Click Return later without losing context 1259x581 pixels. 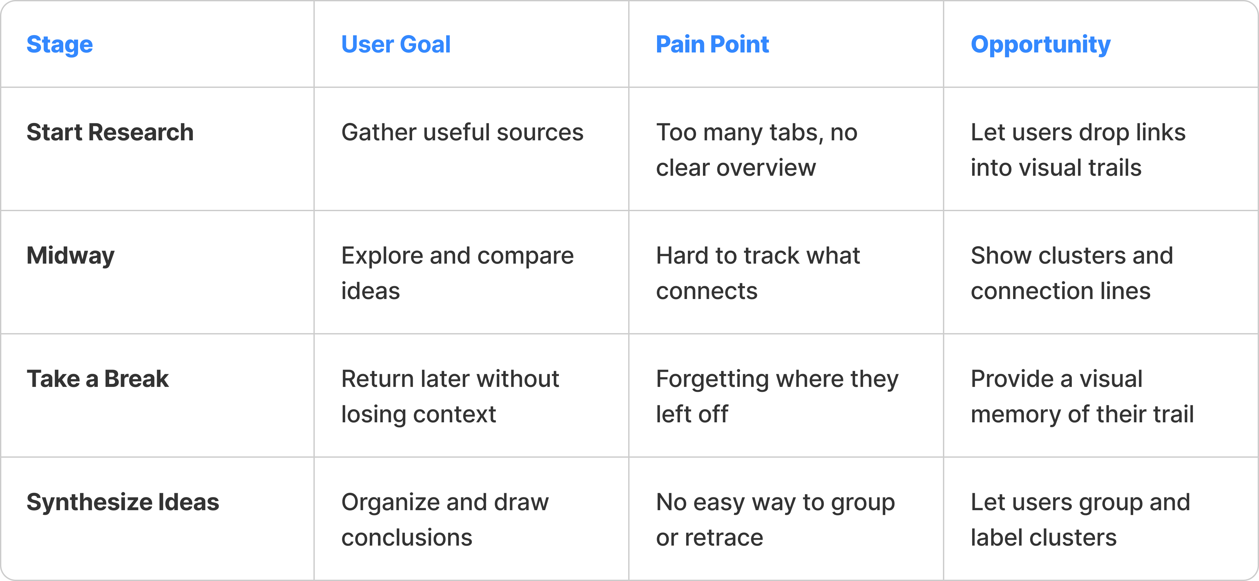click(450, 396)
